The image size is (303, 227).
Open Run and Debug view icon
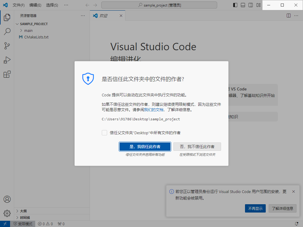[x=7, y=60]
